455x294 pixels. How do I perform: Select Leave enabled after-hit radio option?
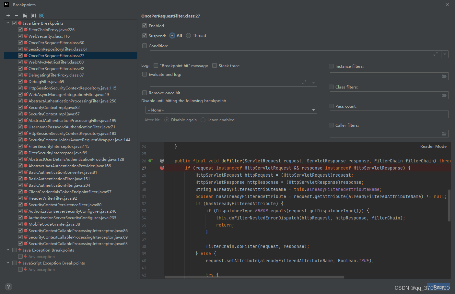203,120
